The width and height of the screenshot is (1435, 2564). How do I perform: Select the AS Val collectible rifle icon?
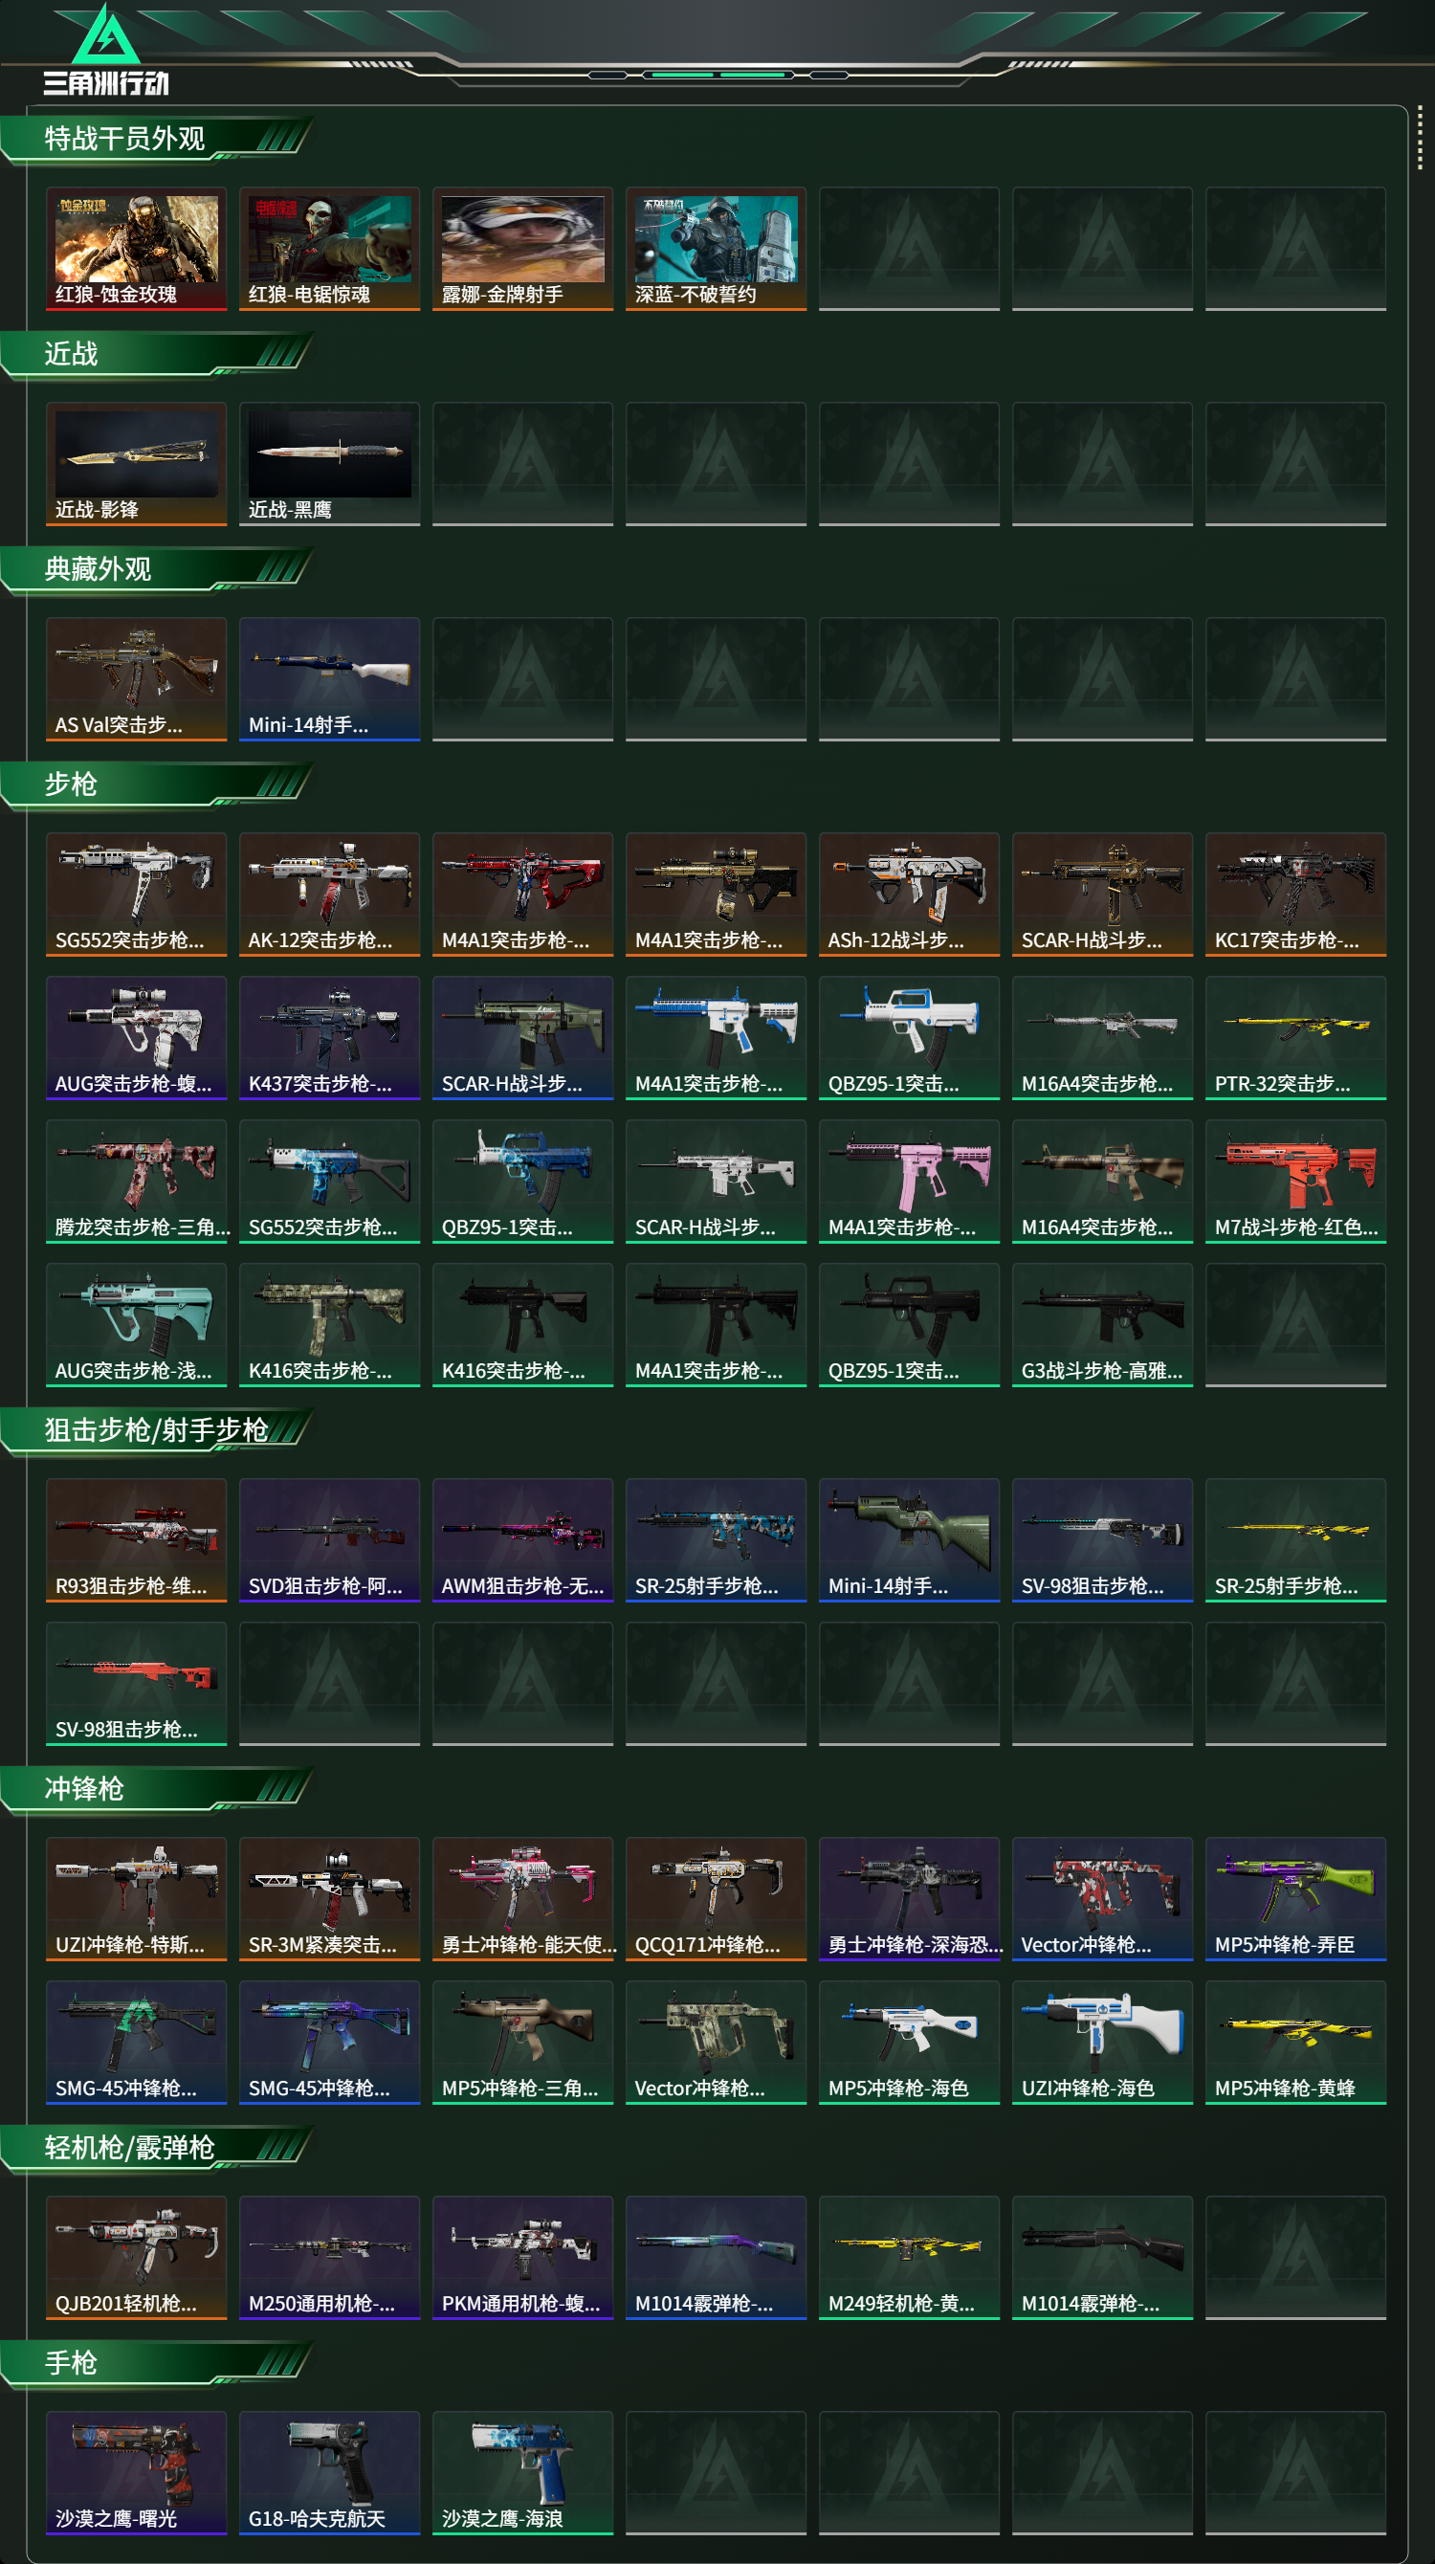coord(137,679)
